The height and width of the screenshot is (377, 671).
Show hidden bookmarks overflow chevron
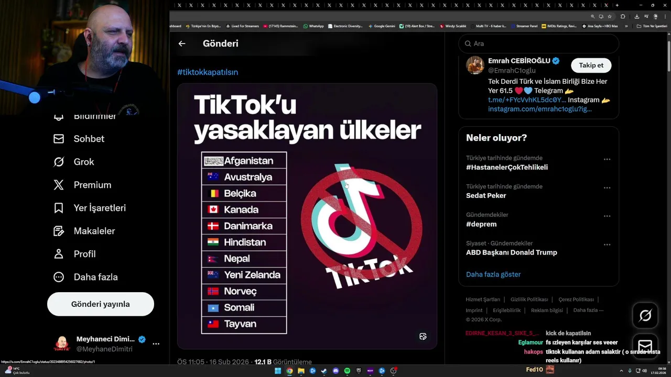click(626, 26)
